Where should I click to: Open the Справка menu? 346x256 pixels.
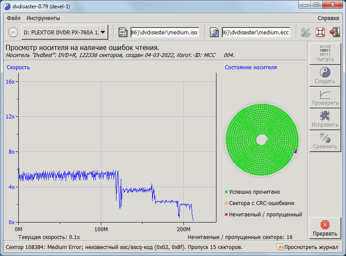tap(328, 18)
